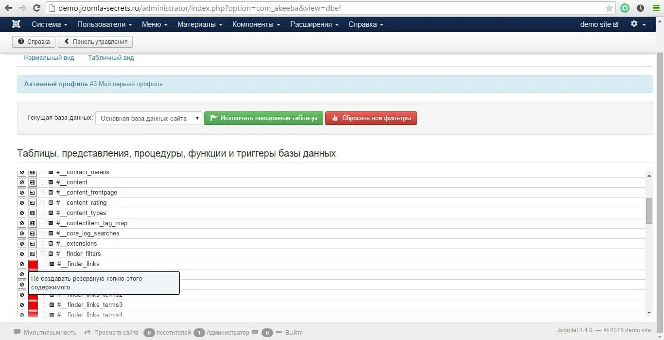664x340 pixels.
Task: Click the browser refresh icon
Action: [37, 8]
